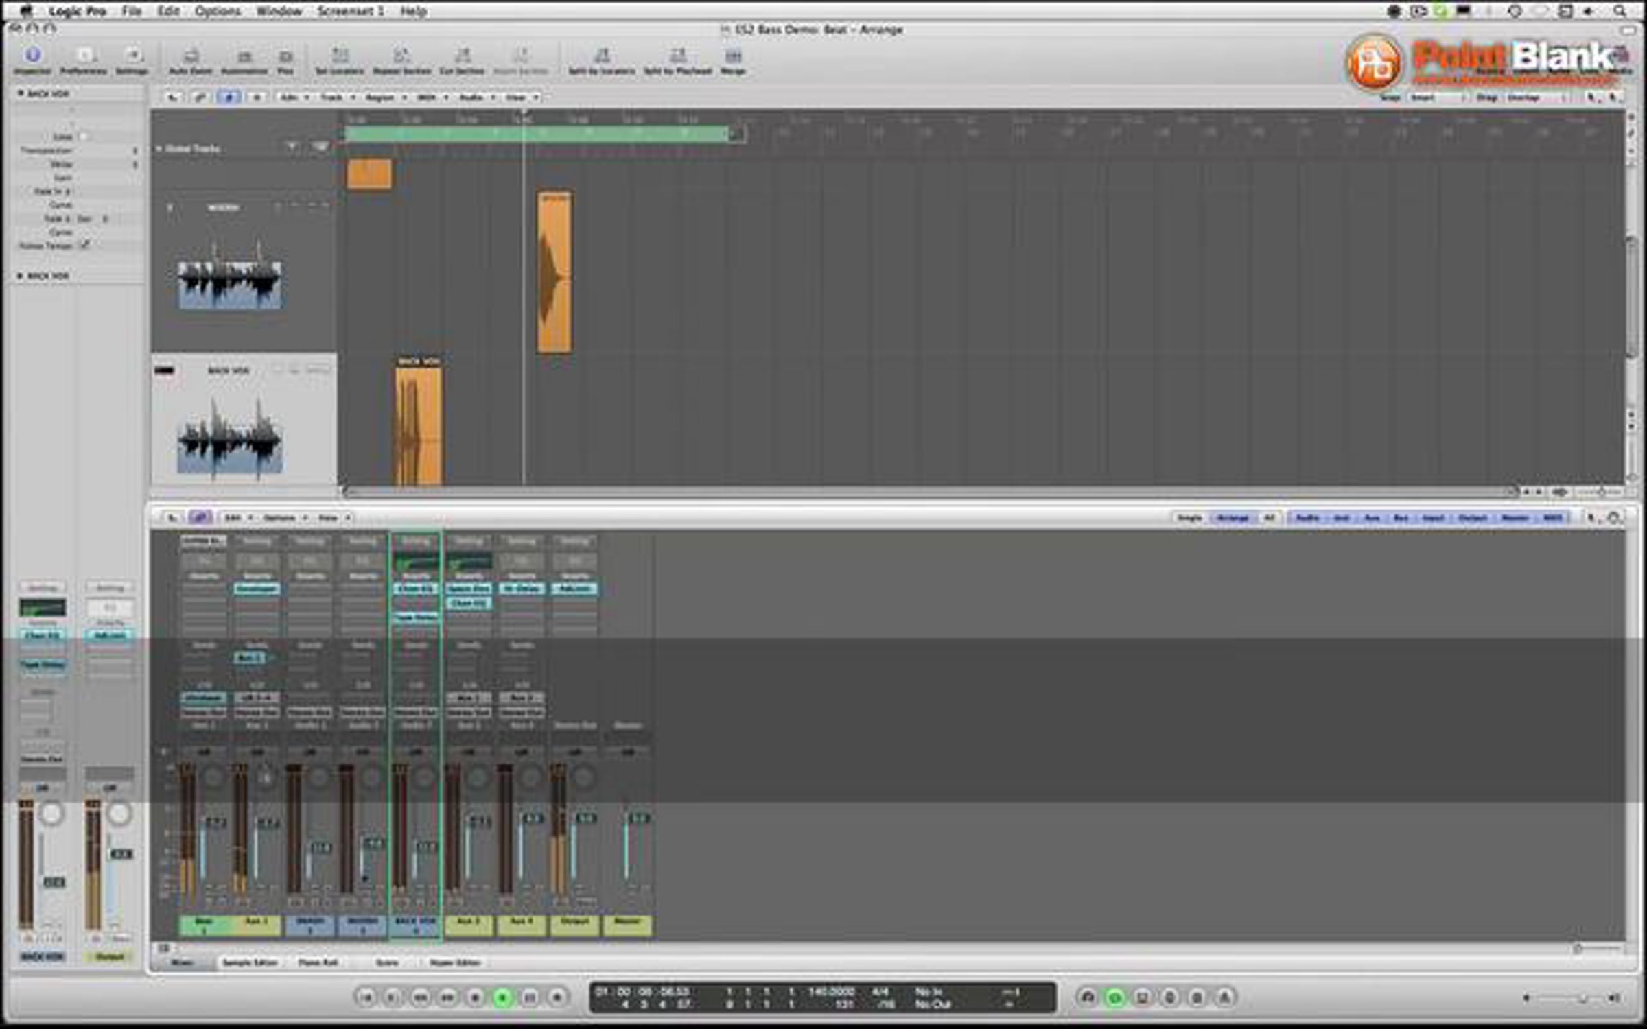
Task: Click the Repeat Section toolbar icon
Action: [401, 56]
